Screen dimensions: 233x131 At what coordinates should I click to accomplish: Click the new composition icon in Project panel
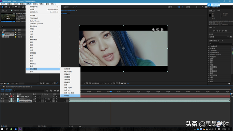tap(8, 83)
